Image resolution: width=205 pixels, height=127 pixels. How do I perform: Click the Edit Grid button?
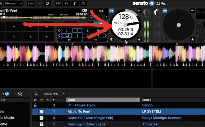[x=64, y=15]
